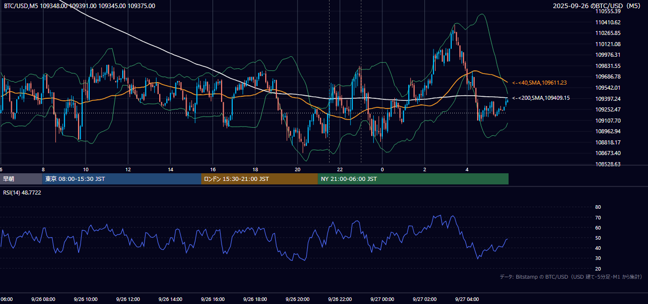Select the 東京 08:00-15:30 JST session bar
This screenshot has width=648, height=304.
click(x=122, y=179)
